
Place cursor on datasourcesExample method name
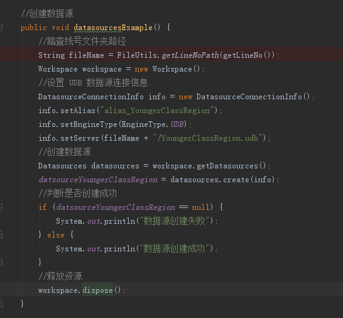113,28
